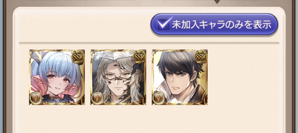Select the black-haired man character portrait
Viewport: 298px width, 133px height.
(180, 77)
